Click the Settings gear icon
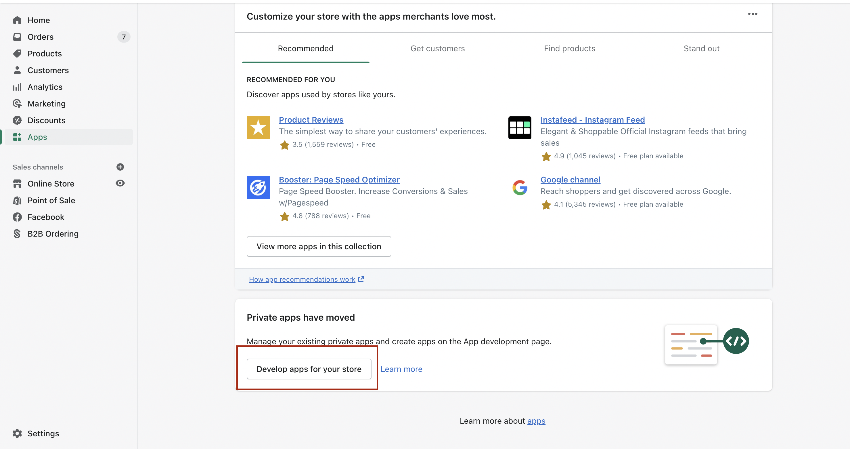The height and width of the screenshot is (449, 850). pos(17,433)
